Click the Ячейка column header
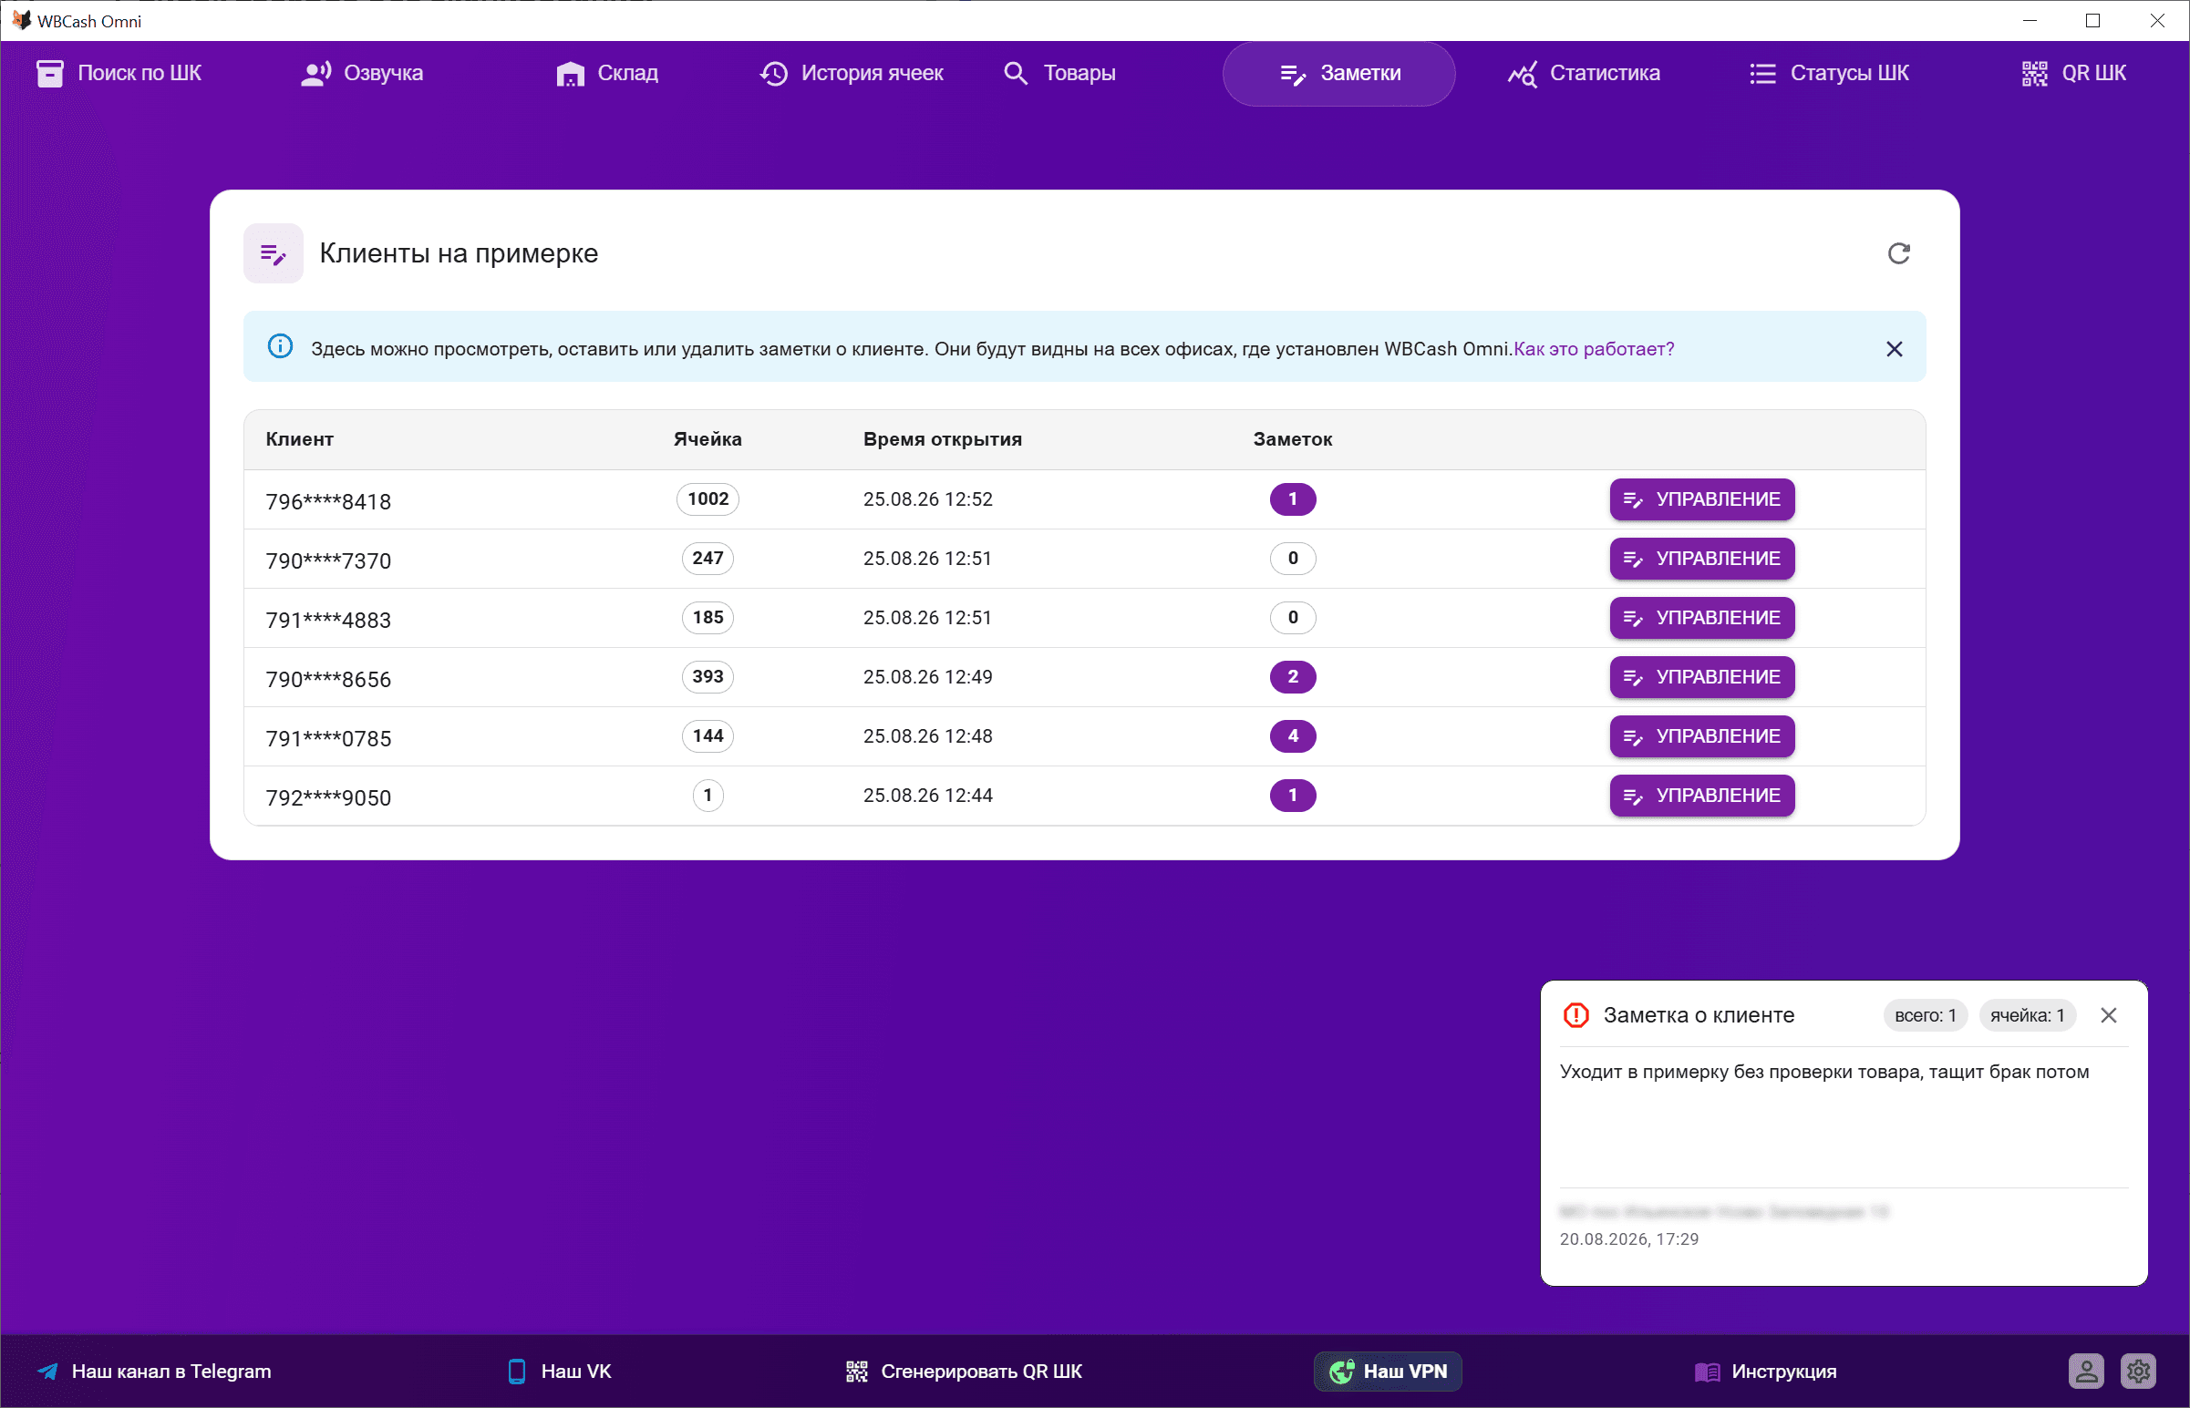This screenshot has height=1408, width=2190. coord(707,439)
